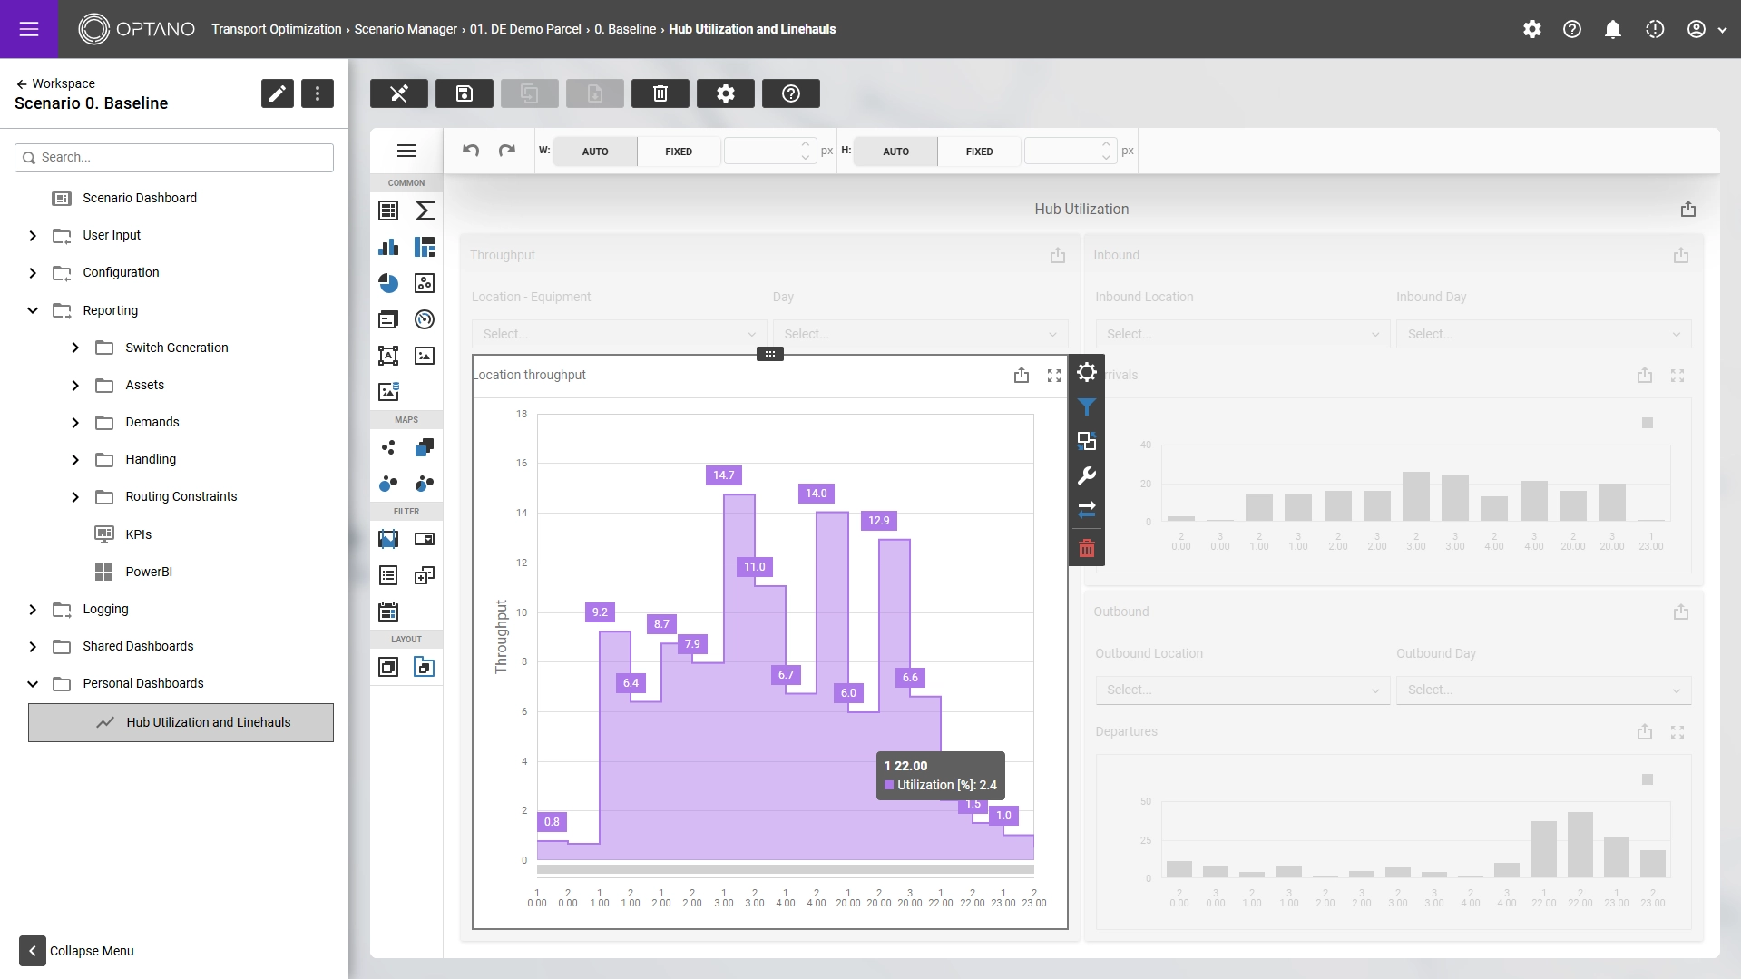Image resolution: width=1741 pixels, height=979 pixels.
Task: Click the red delete widget trash icon
Action: click(1086, 548)
